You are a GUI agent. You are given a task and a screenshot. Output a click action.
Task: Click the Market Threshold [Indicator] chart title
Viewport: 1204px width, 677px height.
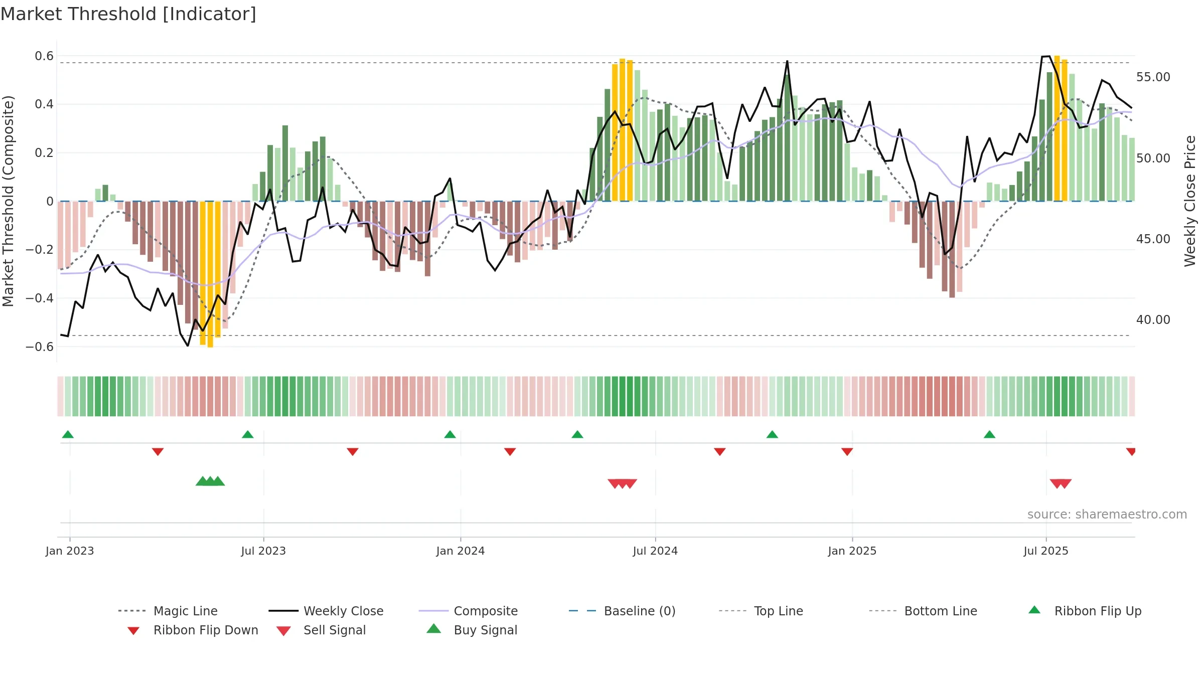pyautogui.click(x=128, y=14)
